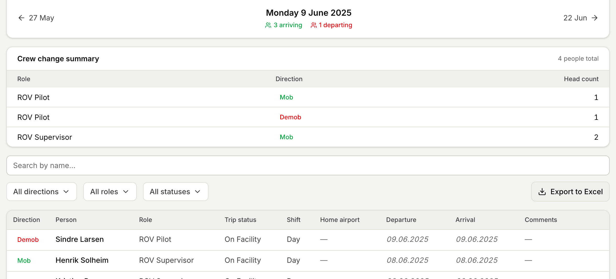Select the ROV Pilot Mob summary row
The image size is (616, 279).
click(308, 97)
